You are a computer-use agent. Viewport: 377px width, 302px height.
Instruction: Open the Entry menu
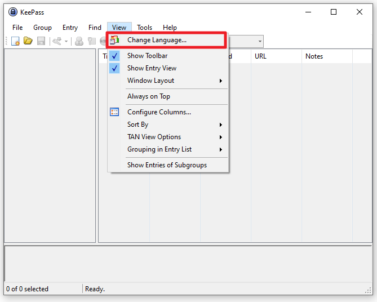coord(70,28)
